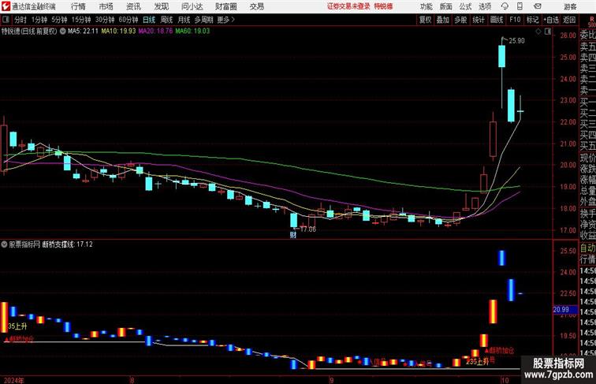The width and height of the screenshot is (596, 384).
Task: Click the MA60: 19.03 value
Action: [192, 32]
